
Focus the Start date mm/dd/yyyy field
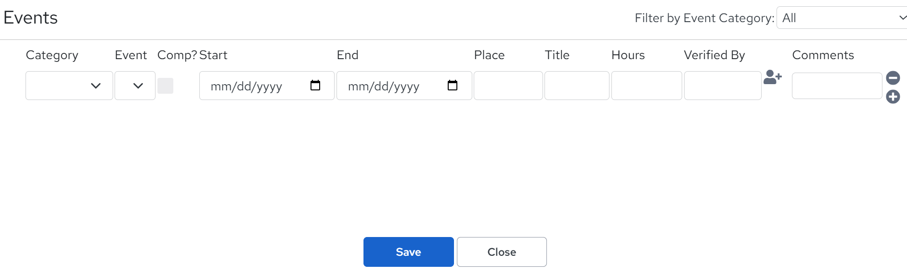click(267, 86)
